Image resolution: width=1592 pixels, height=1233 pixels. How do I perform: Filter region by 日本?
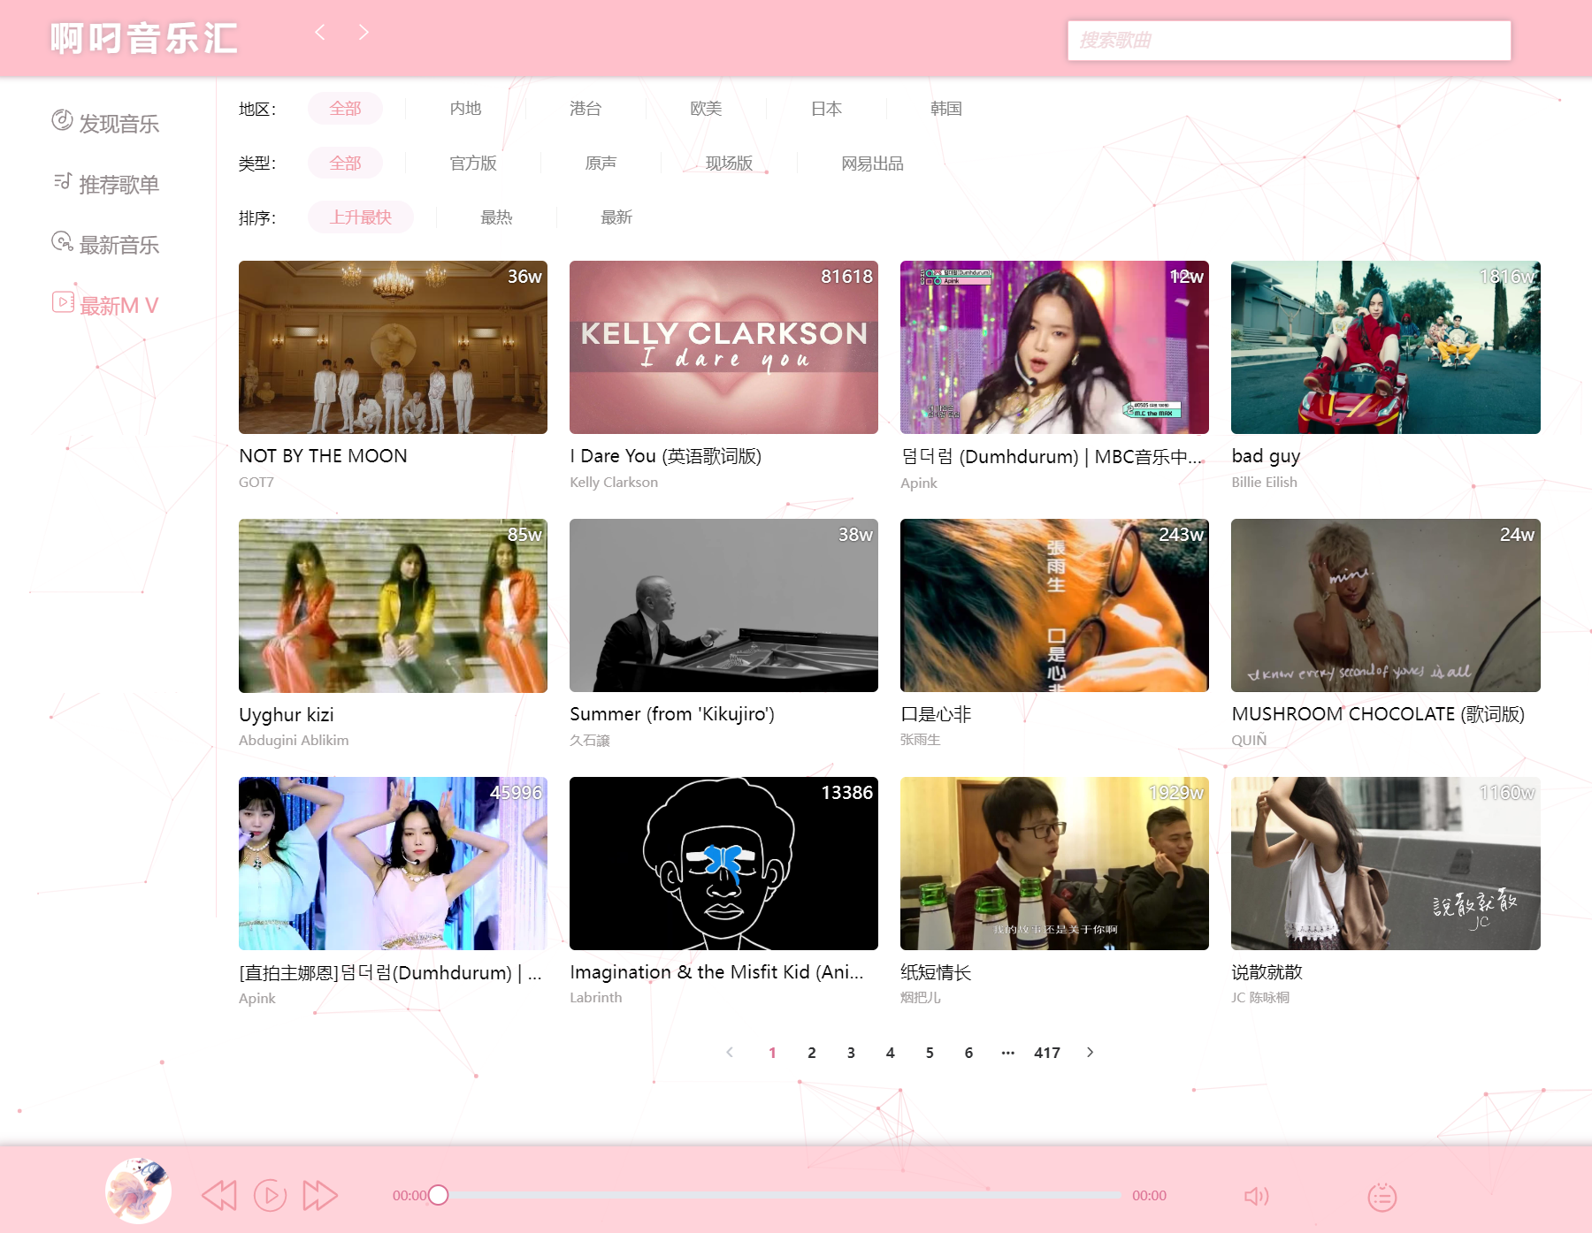point(826,109)
